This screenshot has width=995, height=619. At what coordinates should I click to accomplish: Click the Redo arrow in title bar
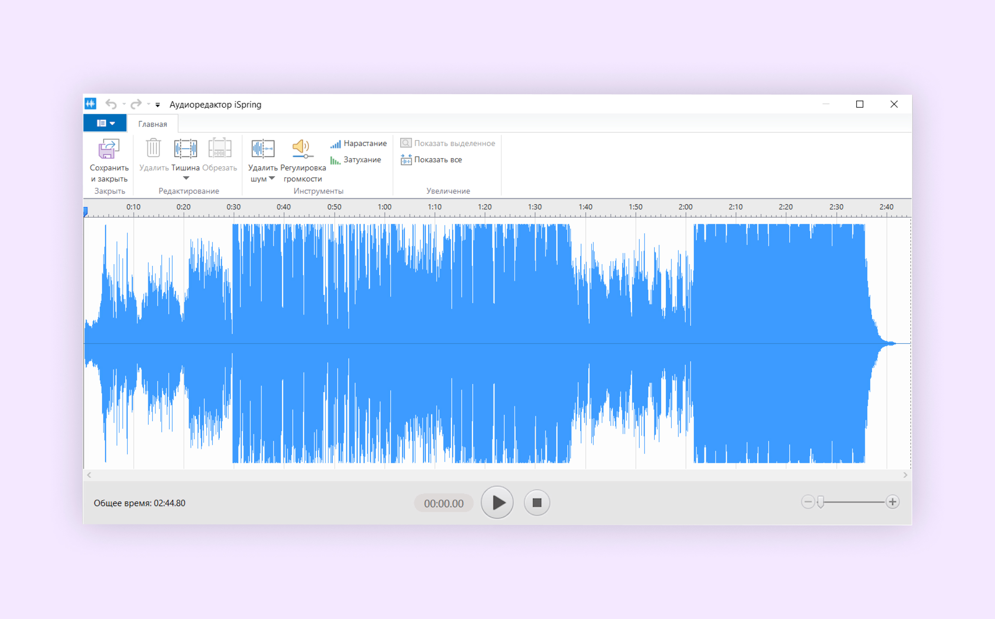click(136, 104)
